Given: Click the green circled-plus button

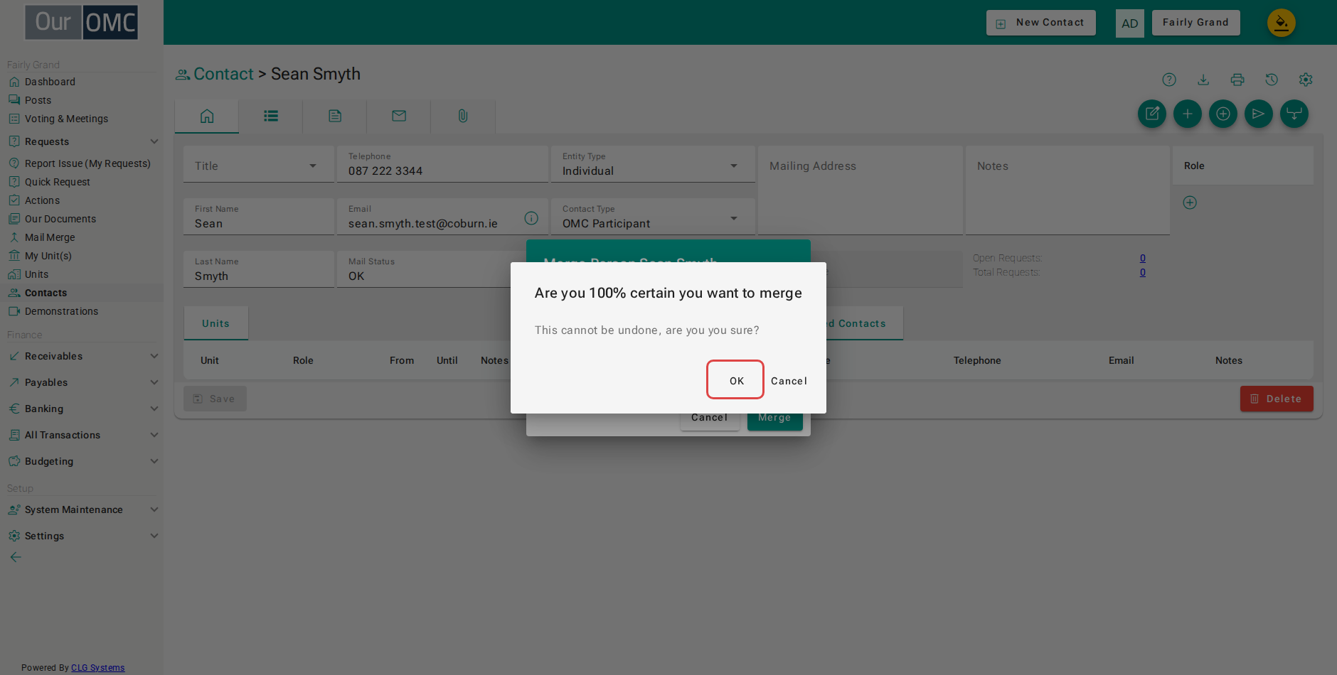Looking at the screenshot, I should (1223, 114).
